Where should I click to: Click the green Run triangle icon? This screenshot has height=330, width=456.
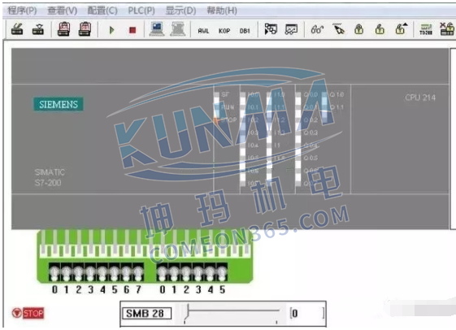click(x=111, y=30)
